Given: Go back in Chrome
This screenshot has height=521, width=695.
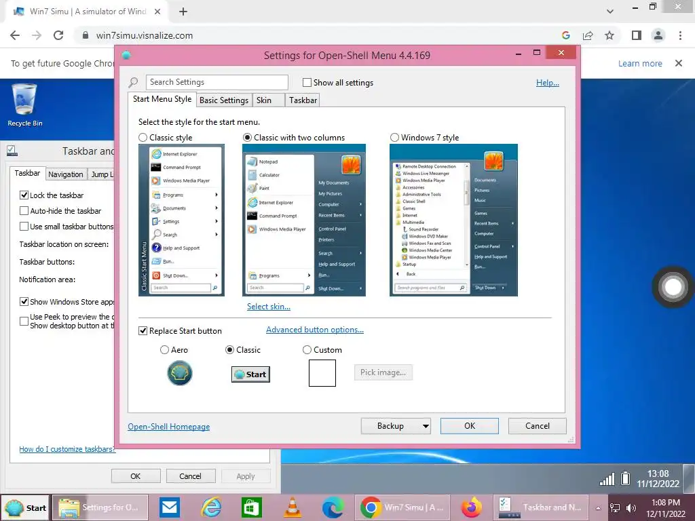Looking at the screenshot, I should tap(15, 35).
